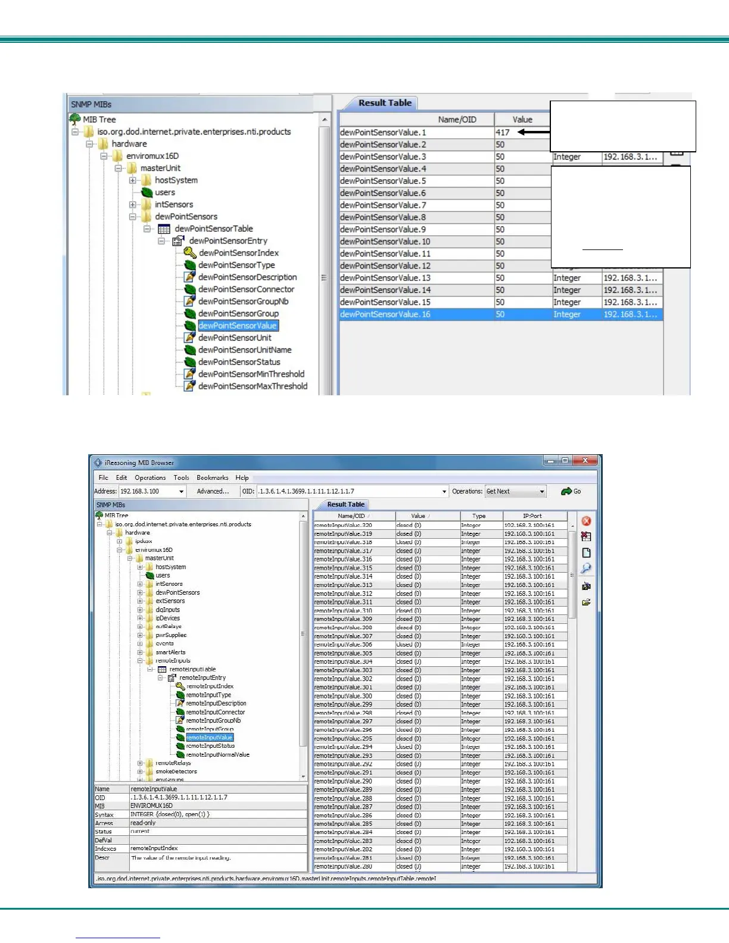Collapse the remoteInputs tree node
The height and width of the screenshot is (943, 729).
140,661
